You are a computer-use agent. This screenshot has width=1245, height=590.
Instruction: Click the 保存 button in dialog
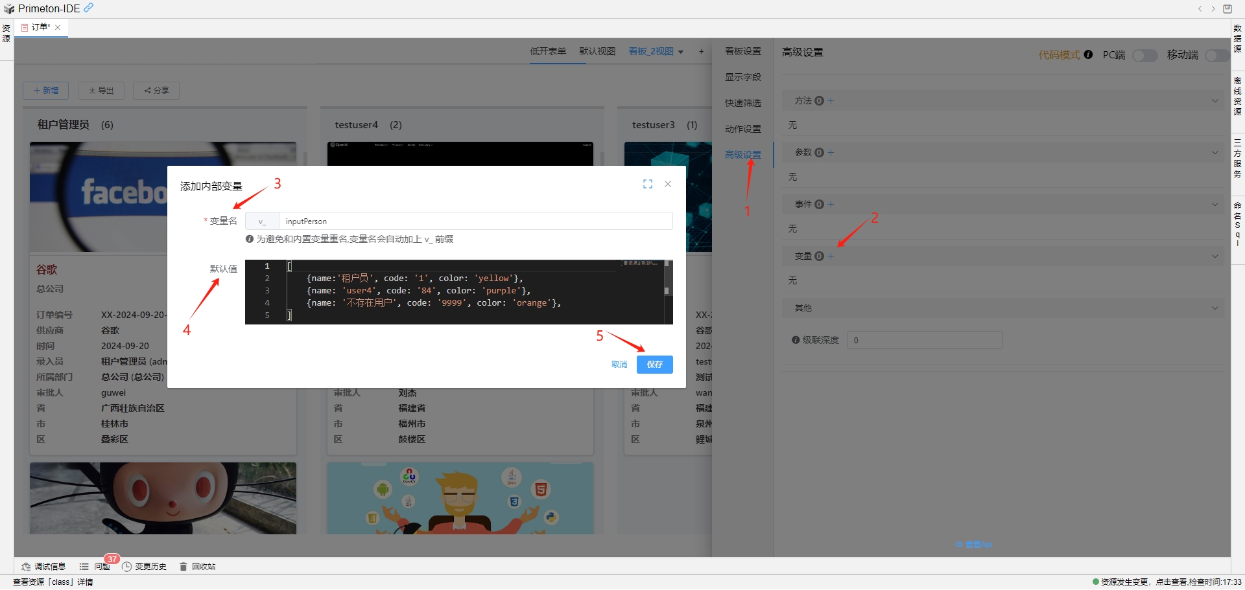pos(654,365)
